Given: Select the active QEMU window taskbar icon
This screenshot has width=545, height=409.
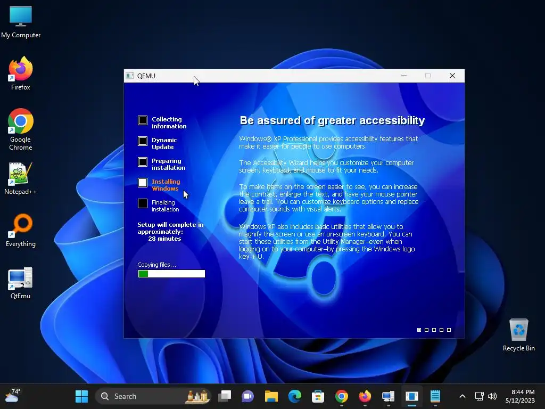Looking at the screenshot, I should point(412,396).
